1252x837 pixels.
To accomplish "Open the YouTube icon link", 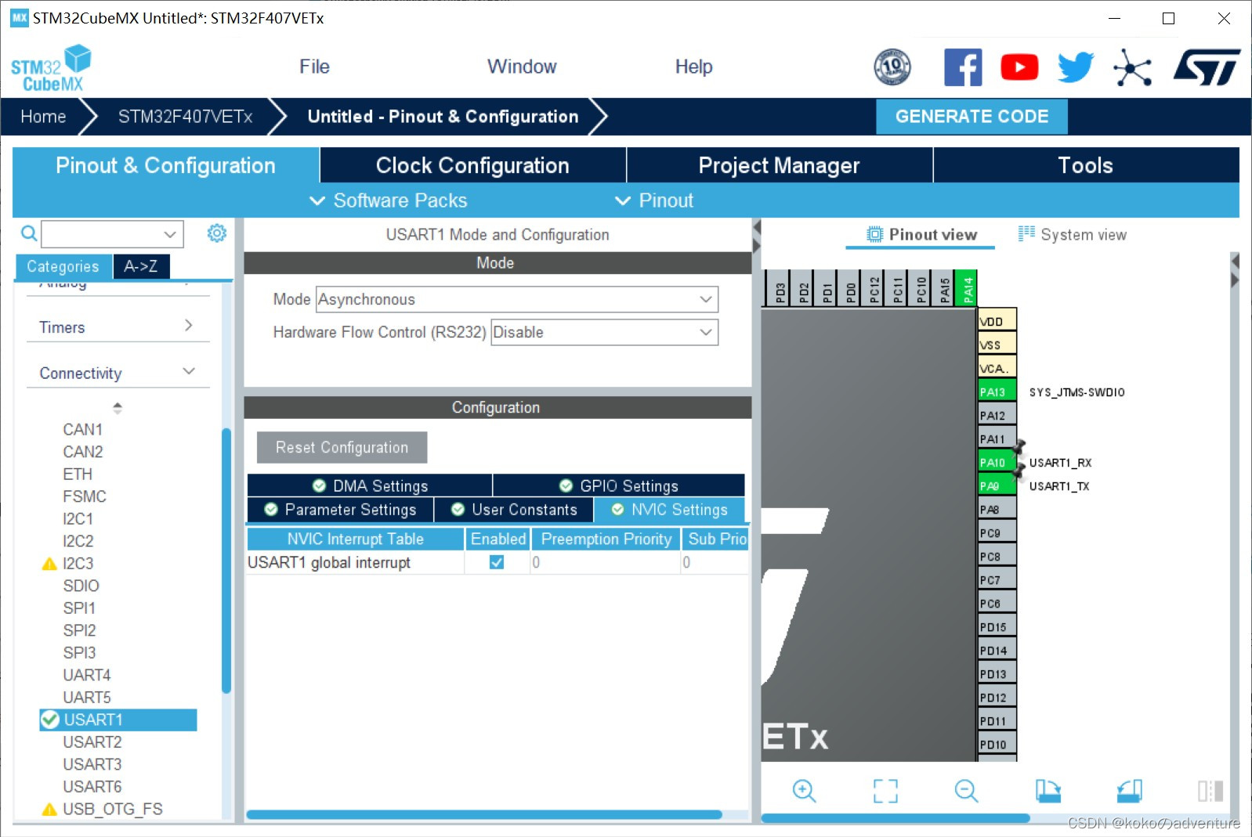I will (x=1019, y=67).
